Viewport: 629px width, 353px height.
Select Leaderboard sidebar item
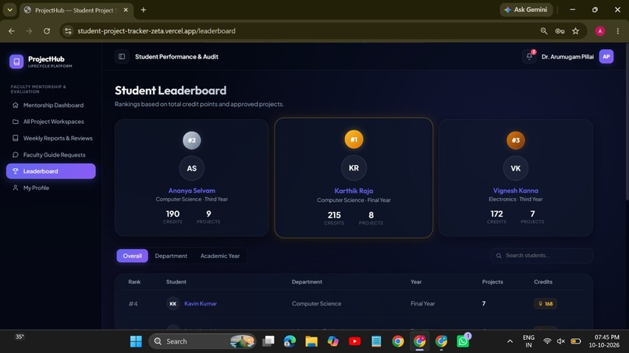51,171
